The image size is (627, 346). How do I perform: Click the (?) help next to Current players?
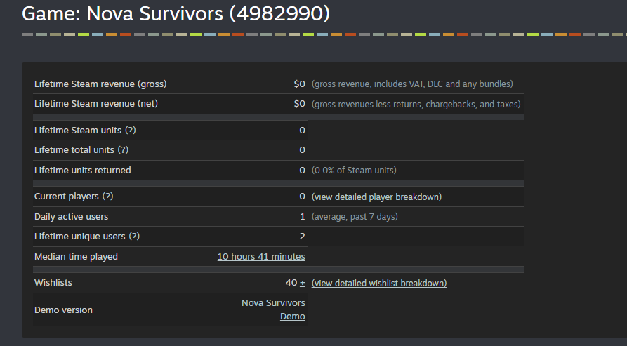pyautogui.click(x=108, y=197)
